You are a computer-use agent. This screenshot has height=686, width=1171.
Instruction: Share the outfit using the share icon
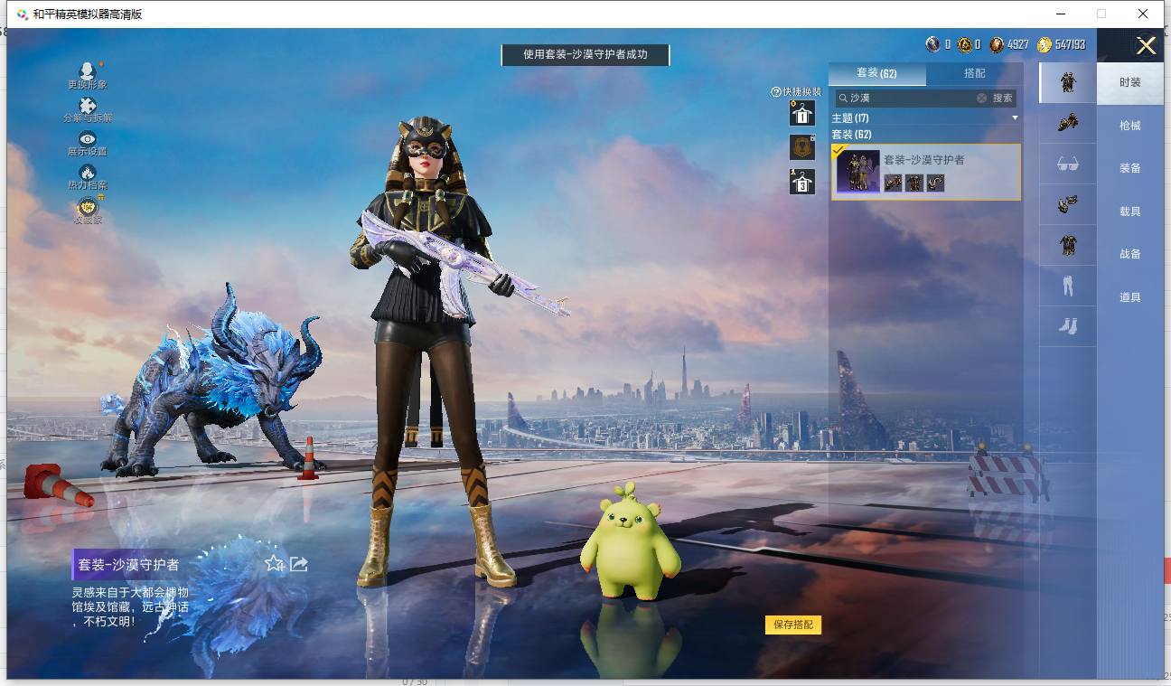tap(299, 564)
